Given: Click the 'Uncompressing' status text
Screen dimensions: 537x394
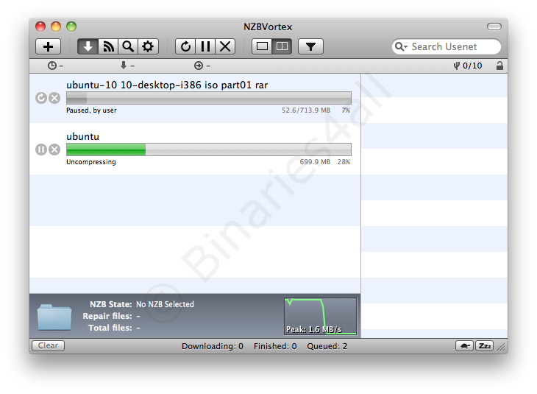Looking at the screenshot, I should point(91,162).
